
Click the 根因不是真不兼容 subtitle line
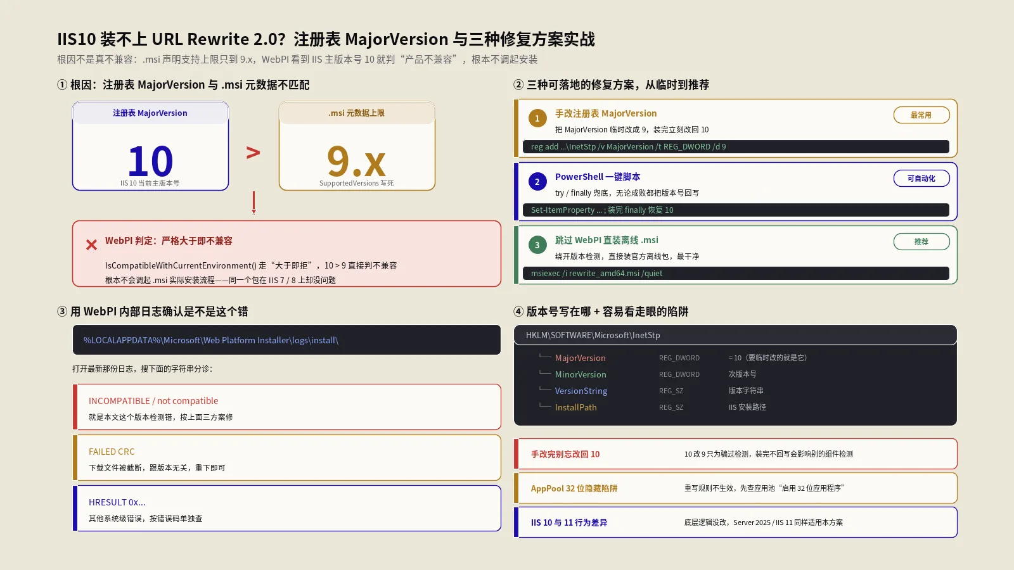[297, 60]
